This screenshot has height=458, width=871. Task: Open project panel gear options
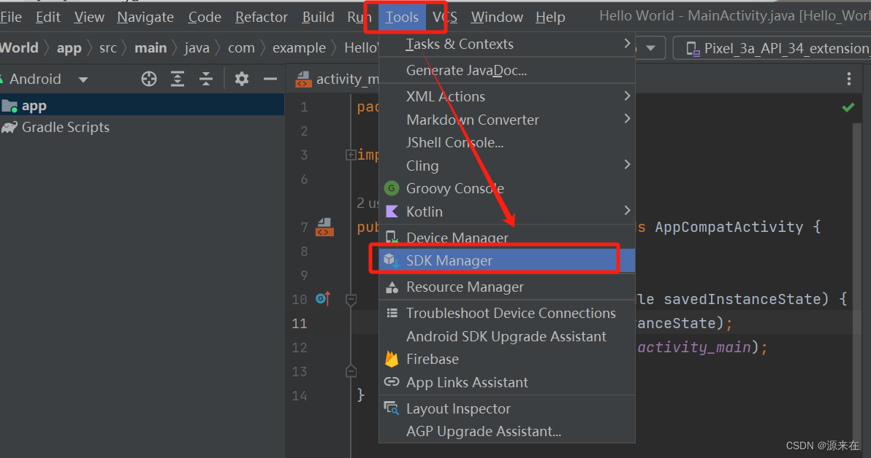point(242,79)
